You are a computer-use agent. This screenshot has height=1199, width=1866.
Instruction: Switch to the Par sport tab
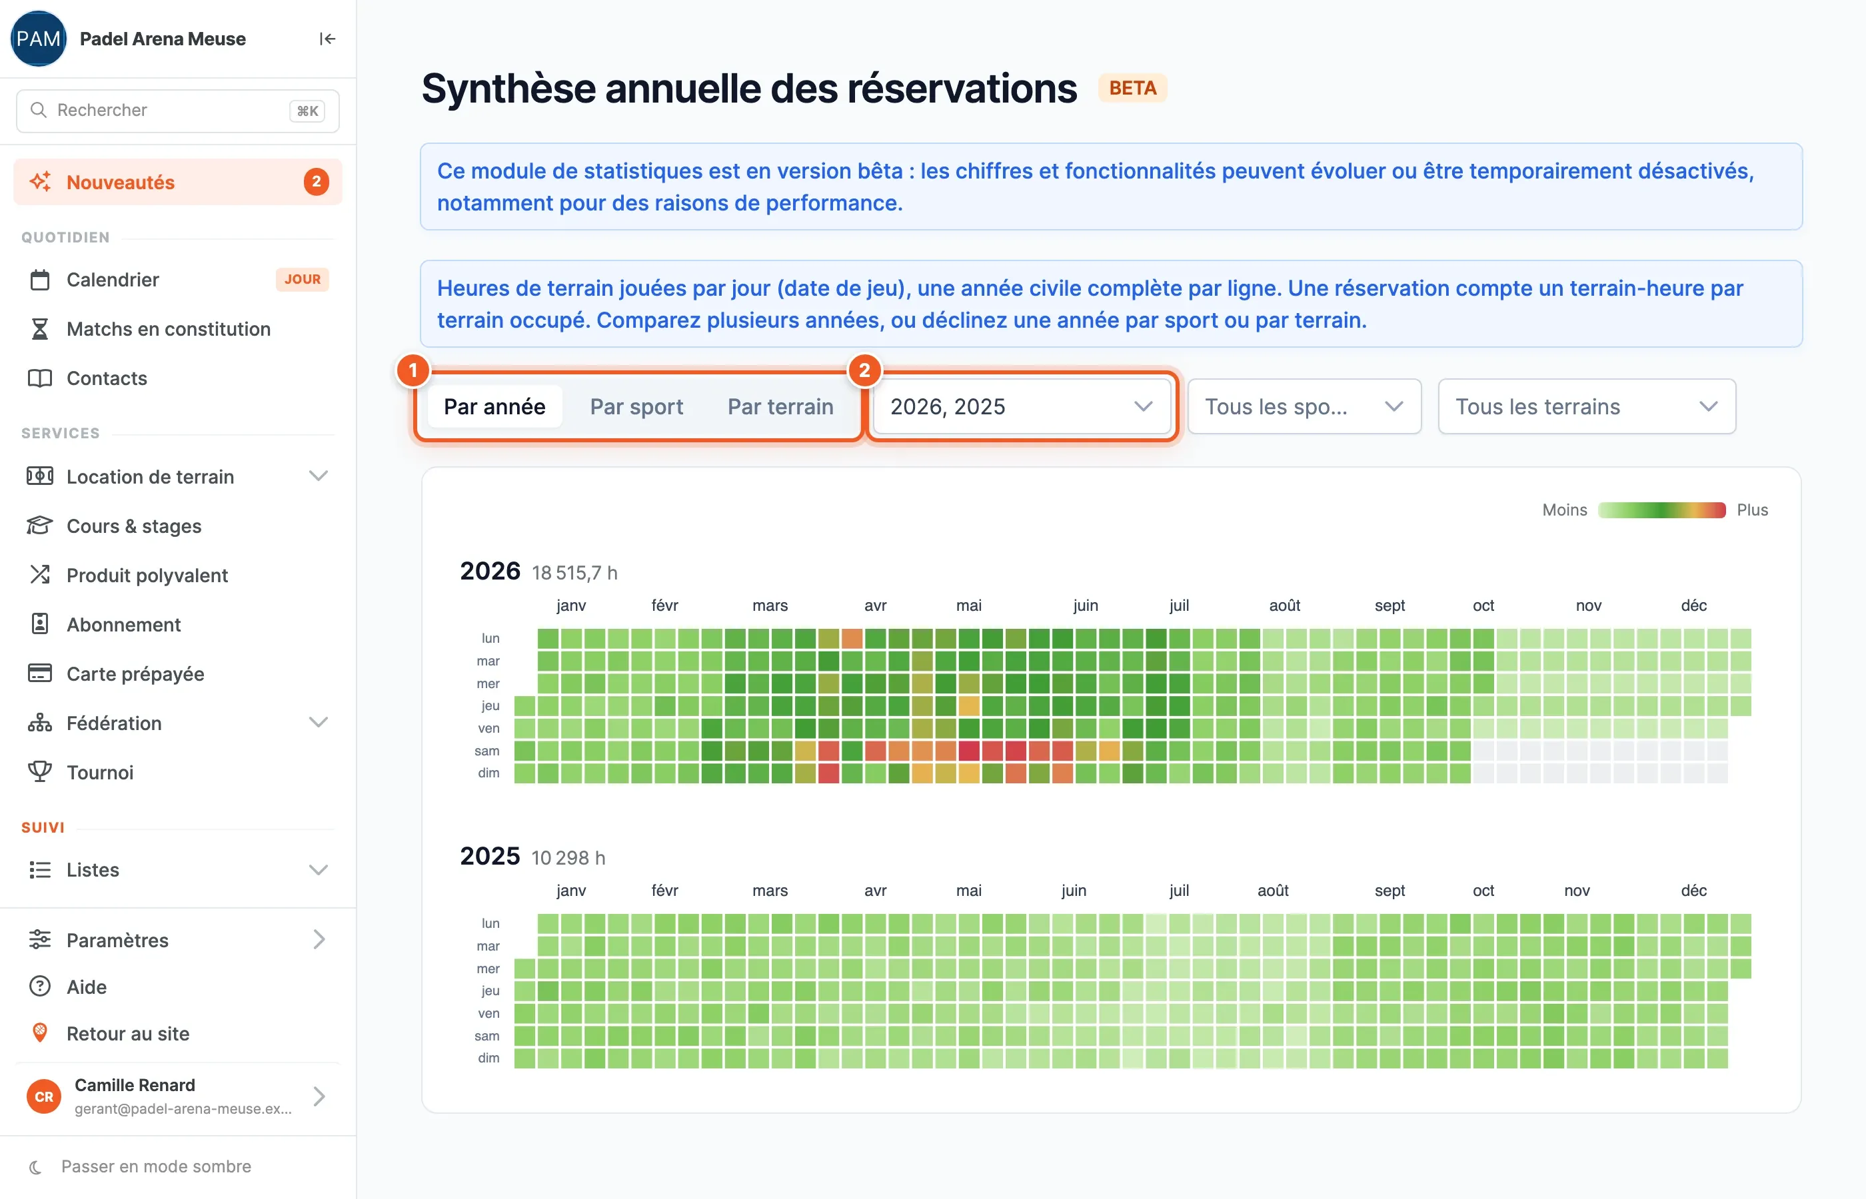click(x=636, y=406)
